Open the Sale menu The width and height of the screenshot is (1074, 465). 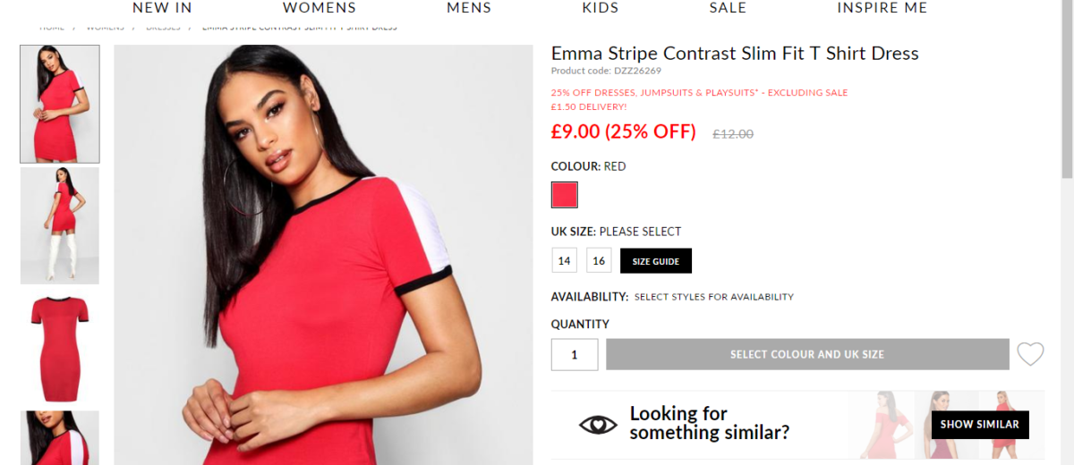click(728, 8)
